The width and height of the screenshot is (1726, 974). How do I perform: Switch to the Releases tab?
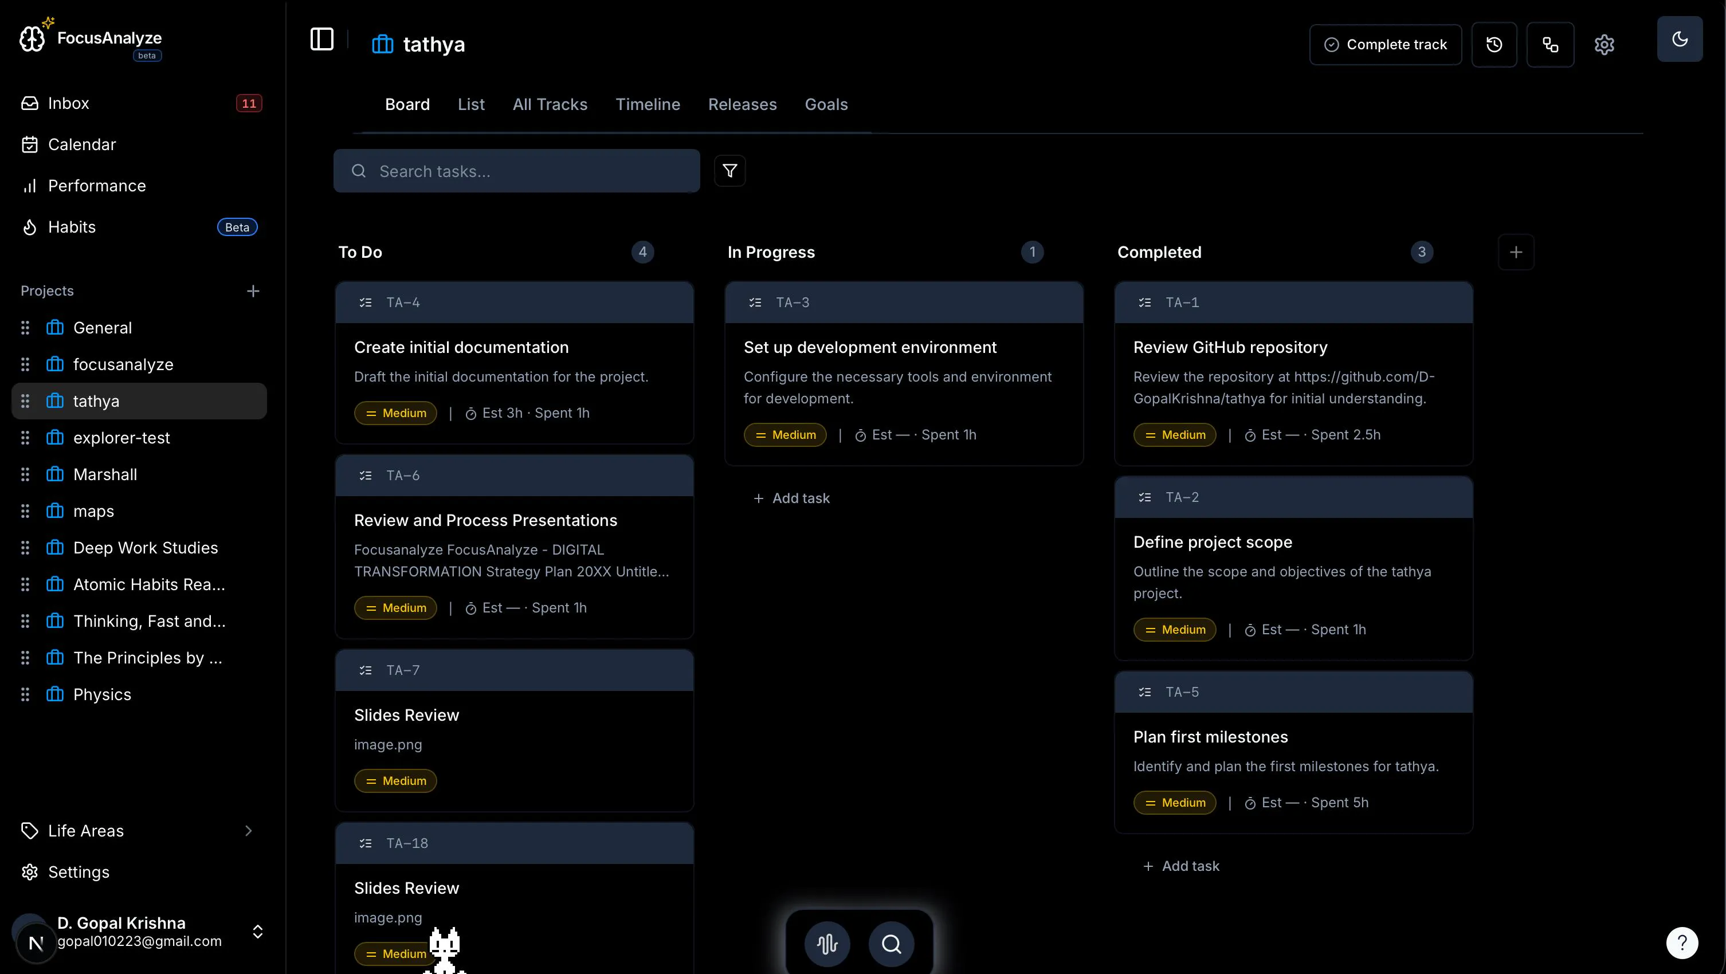pyautogui.click(x=742, y=104)
